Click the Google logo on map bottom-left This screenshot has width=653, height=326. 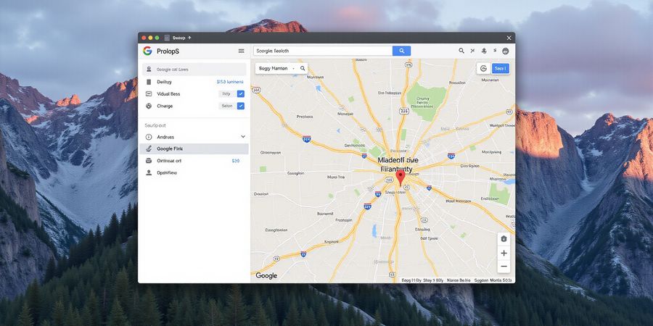click(266, 276)
